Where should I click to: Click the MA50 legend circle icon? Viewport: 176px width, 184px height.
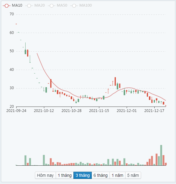click(x=51, y=5)
